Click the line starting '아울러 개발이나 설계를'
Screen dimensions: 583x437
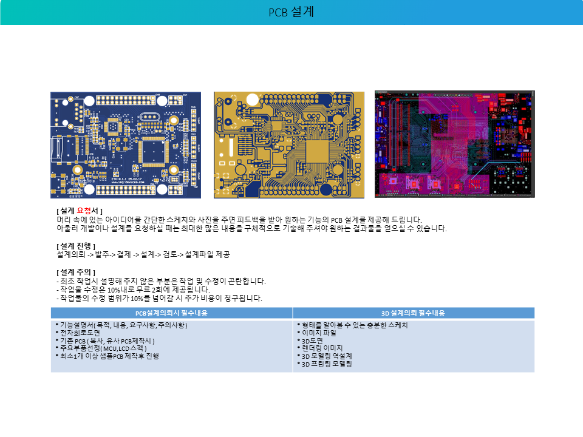(x=251, y=228)
